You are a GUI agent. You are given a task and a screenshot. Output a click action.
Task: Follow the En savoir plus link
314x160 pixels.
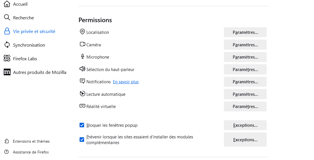coord(126,82)
